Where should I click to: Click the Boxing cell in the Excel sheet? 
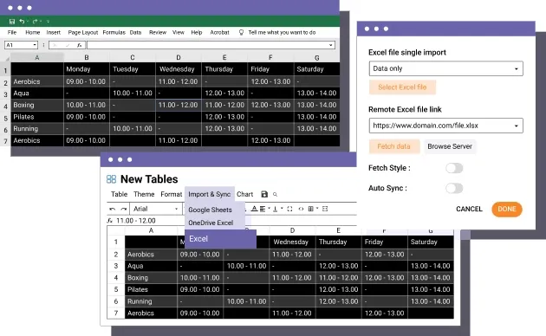point(37,105)
